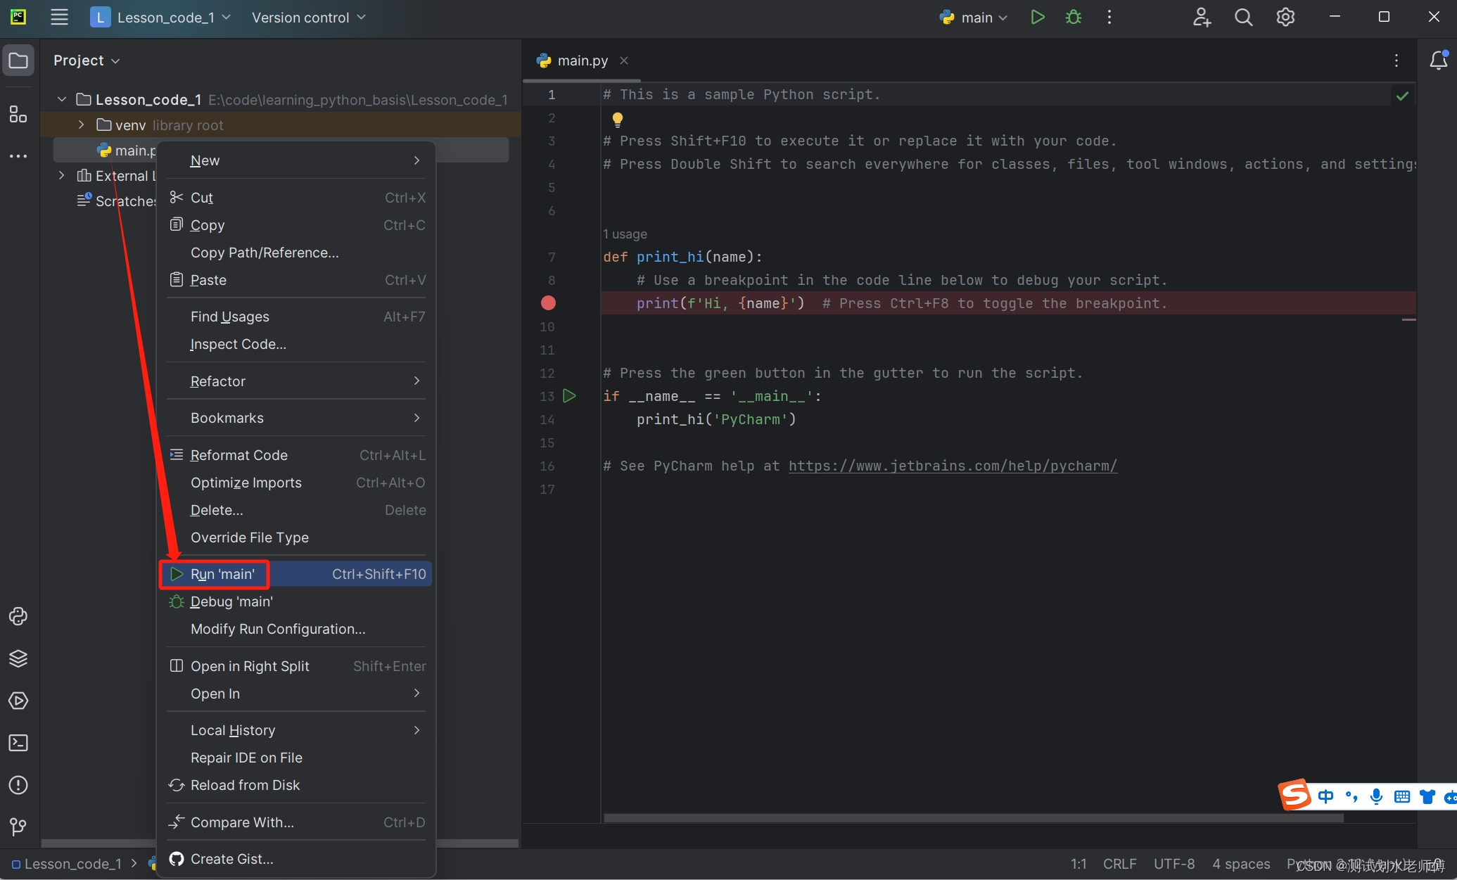The width and height of the screenshot is (1457, 880).
Task: Toggle the breakpoint on line 9
Action: pos(548,303)
